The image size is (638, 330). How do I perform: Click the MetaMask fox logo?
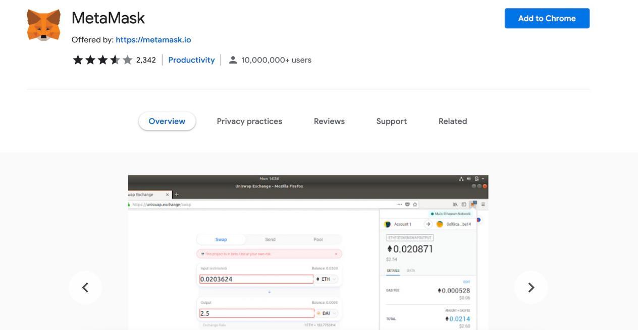(43, 25)
